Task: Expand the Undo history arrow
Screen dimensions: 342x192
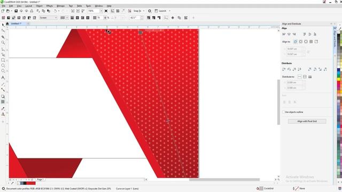Action: [59, 11]
